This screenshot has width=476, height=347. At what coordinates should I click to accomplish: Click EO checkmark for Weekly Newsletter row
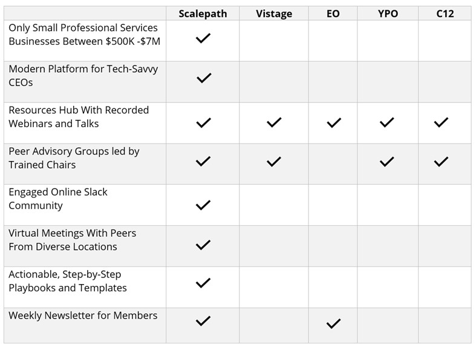(x=334, y=323)
